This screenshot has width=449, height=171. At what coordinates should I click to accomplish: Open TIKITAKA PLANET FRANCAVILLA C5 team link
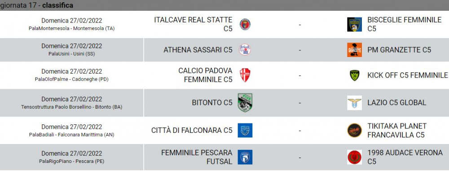point(397,130)
